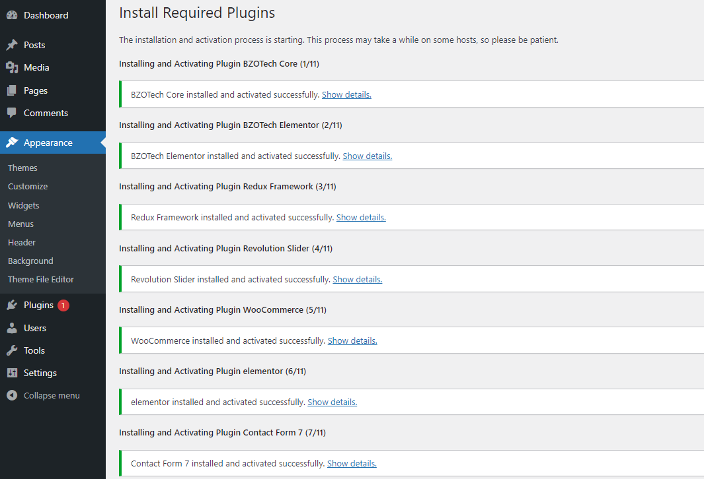Show details for Contact Form 7 installation

(x=352, y=463)
